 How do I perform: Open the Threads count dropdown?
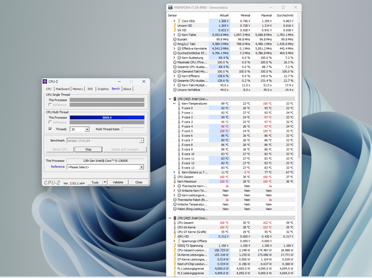(87, 129)
